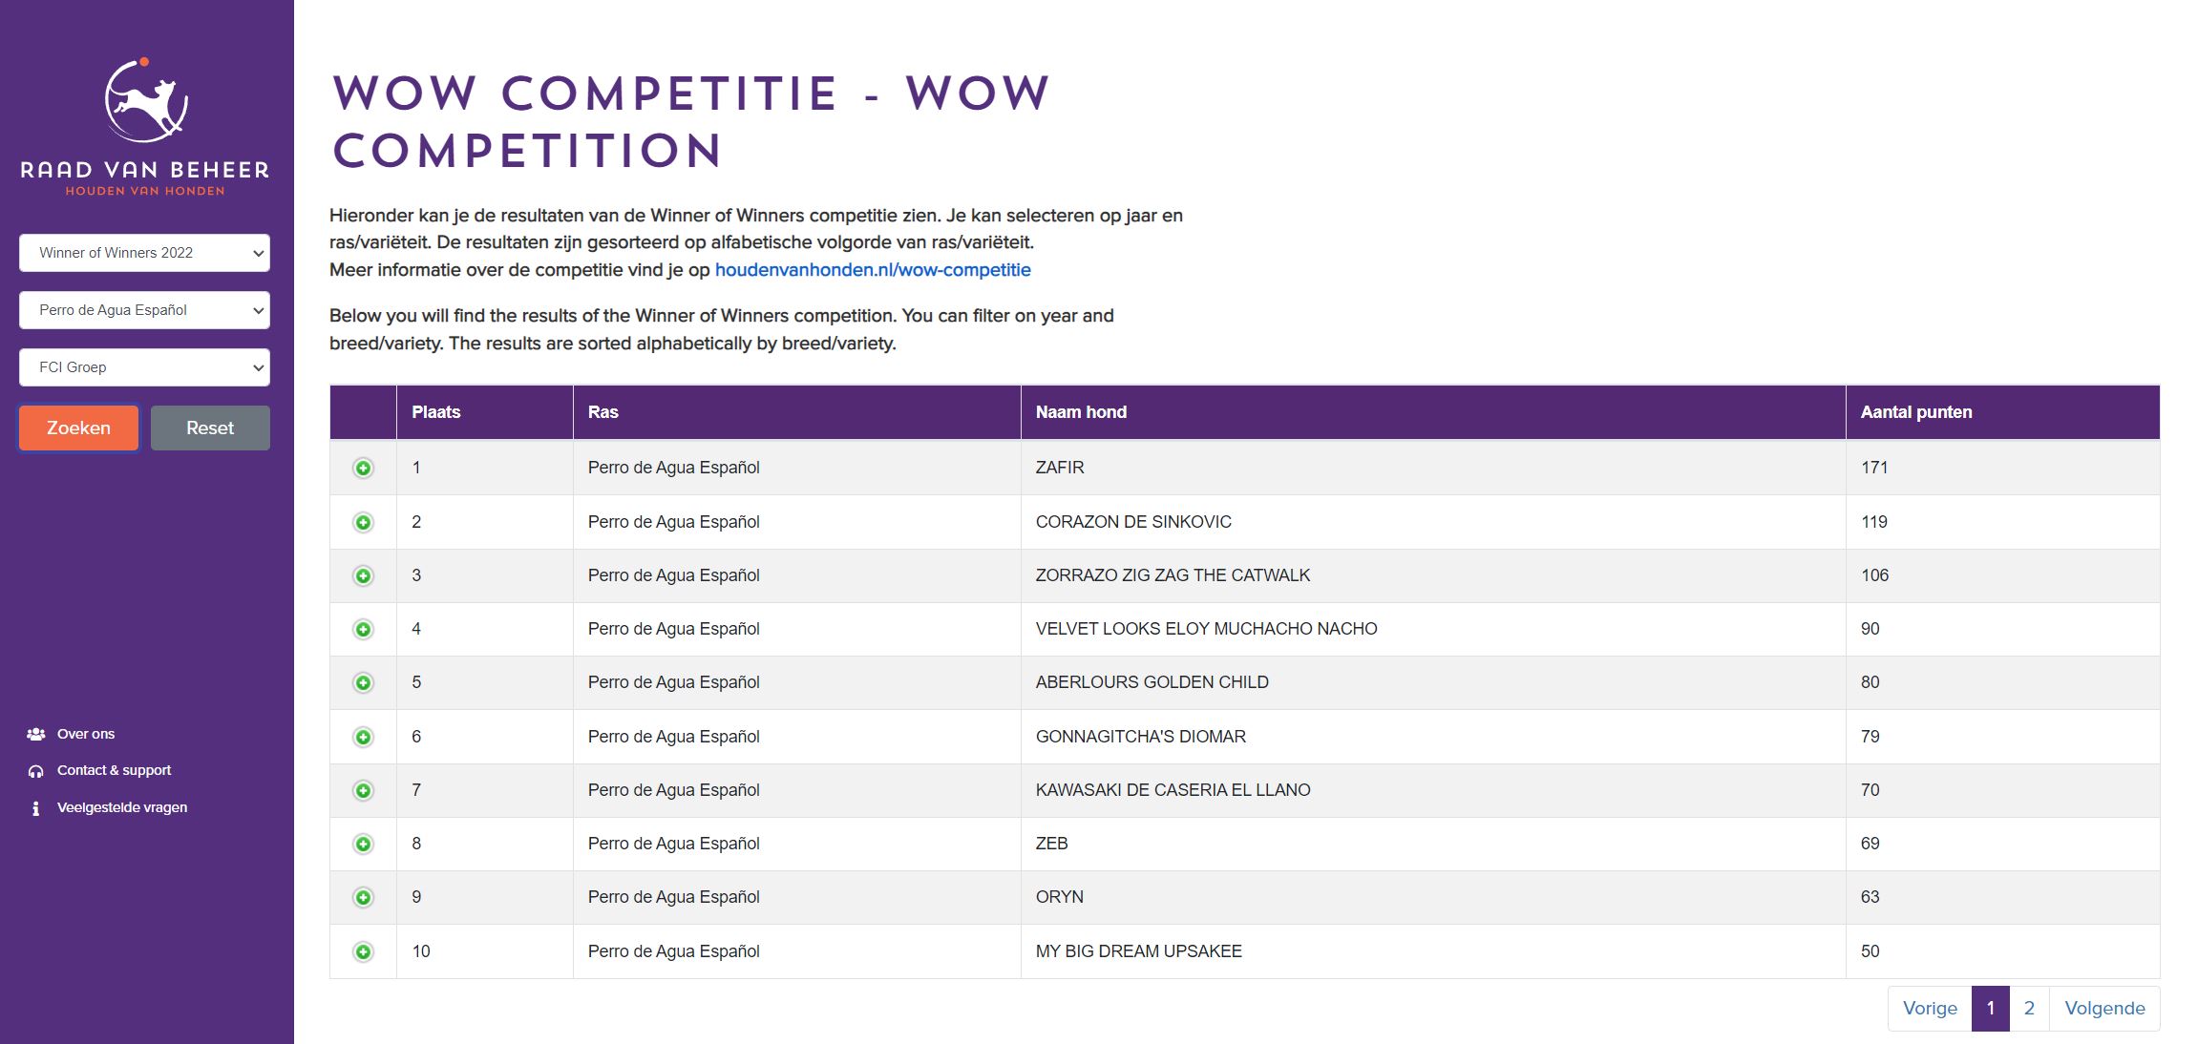The image size is (2198, 1044).
Task: Open houdenvanhonden.nl/wow-competitie link
Action: pos(873,270)
